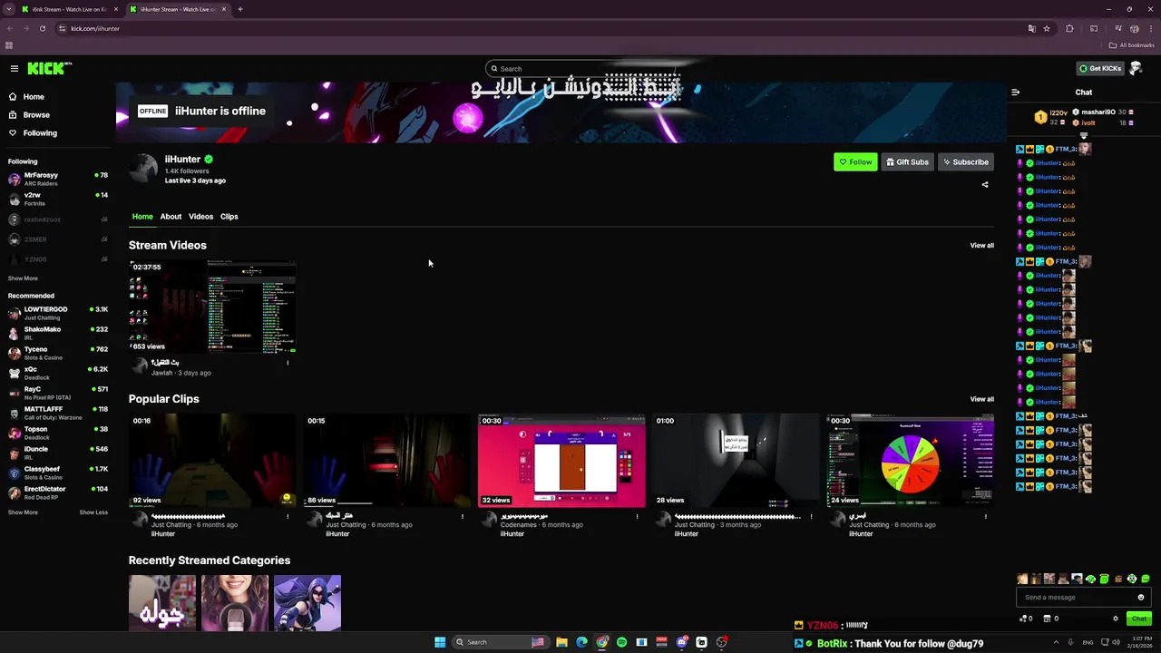Play the color wheel clip thumbnail

[910, 461]
